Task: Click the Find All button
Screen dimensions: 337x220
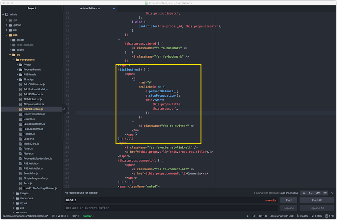Action: tap(317, 200)
